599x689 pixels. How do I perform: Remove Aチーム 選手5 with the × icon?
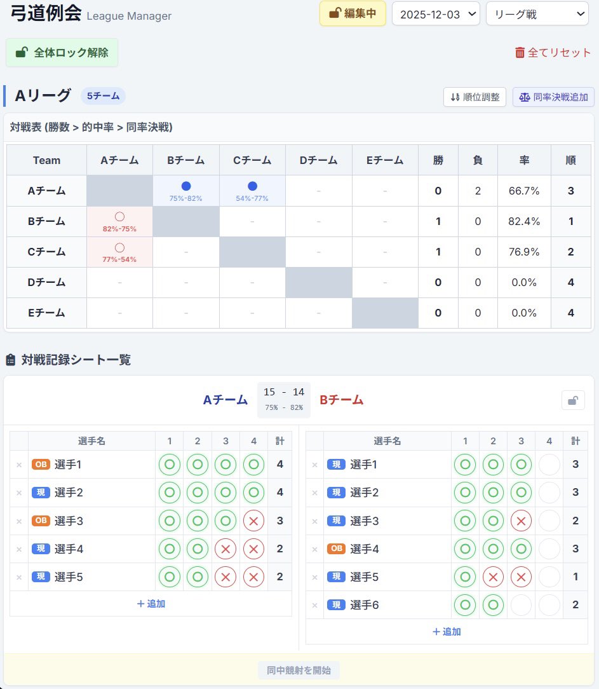coord(19,577)
